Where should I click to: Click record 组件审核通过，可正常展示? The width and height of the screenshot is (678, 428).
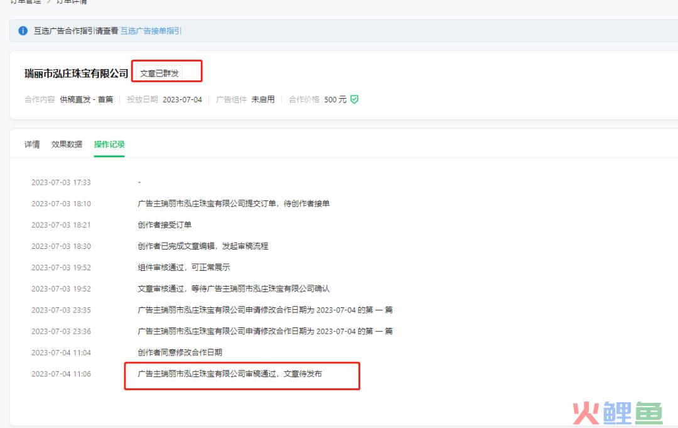pos(184,268)
